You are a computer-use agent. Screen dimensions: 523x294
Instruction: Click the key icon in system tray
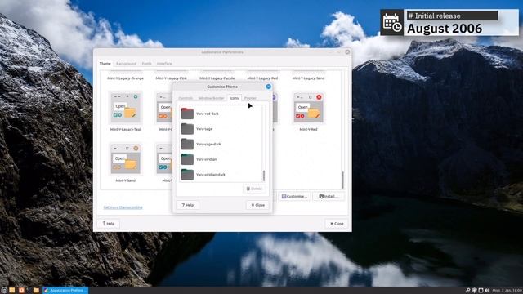point(467,291)
